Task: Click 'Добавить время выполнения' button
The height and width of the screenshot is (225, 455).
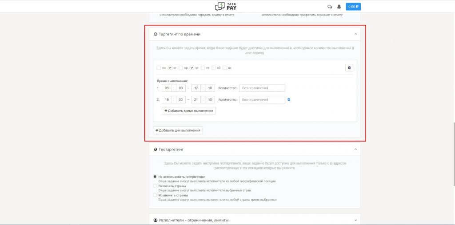Action: [188, 111]
